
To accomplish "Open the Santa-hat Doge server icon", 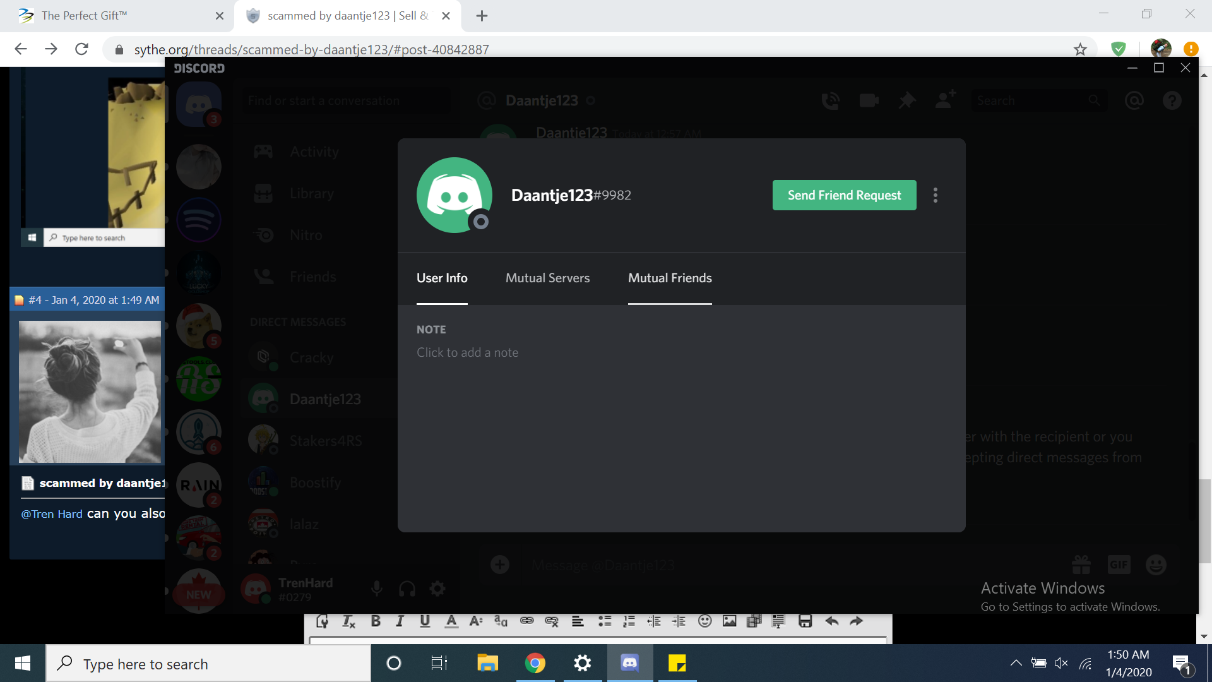I will [199, 326].
